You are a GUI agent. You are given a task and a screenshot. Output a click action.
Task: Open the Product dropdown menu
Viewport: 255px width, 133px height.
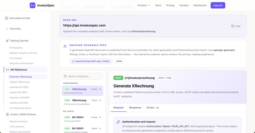click(x=144, y=5)
